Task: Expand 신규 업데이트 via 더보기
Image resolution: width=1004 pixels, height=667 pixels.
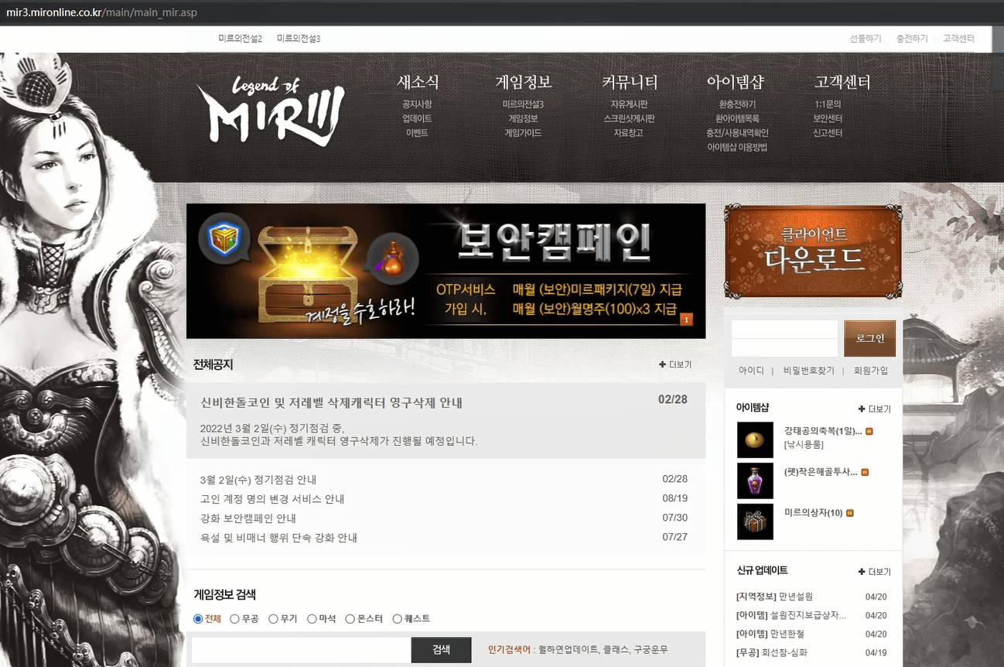Action: 874,572
